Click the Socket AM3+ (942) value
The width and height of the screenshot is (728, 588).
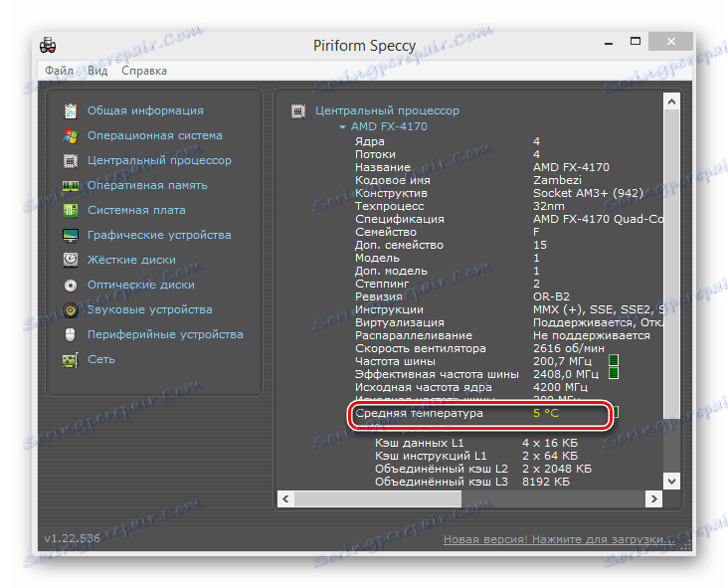click(588, 193)
